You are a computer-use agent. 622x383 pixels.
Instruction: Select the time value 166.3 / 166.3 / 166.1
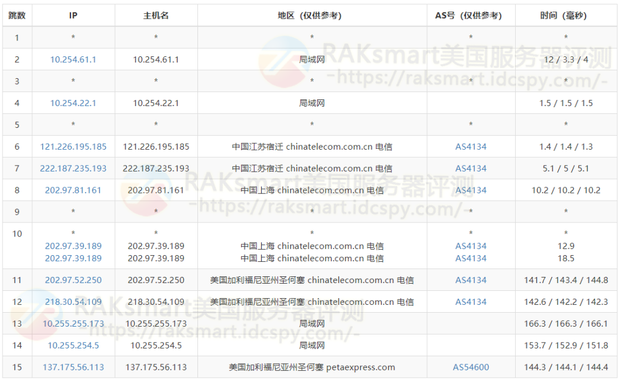point(566,323)
